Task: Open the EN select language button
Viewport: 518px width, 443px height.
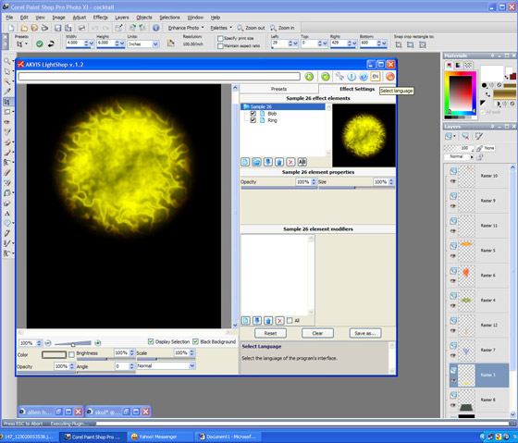Action: tap(376, 77)
